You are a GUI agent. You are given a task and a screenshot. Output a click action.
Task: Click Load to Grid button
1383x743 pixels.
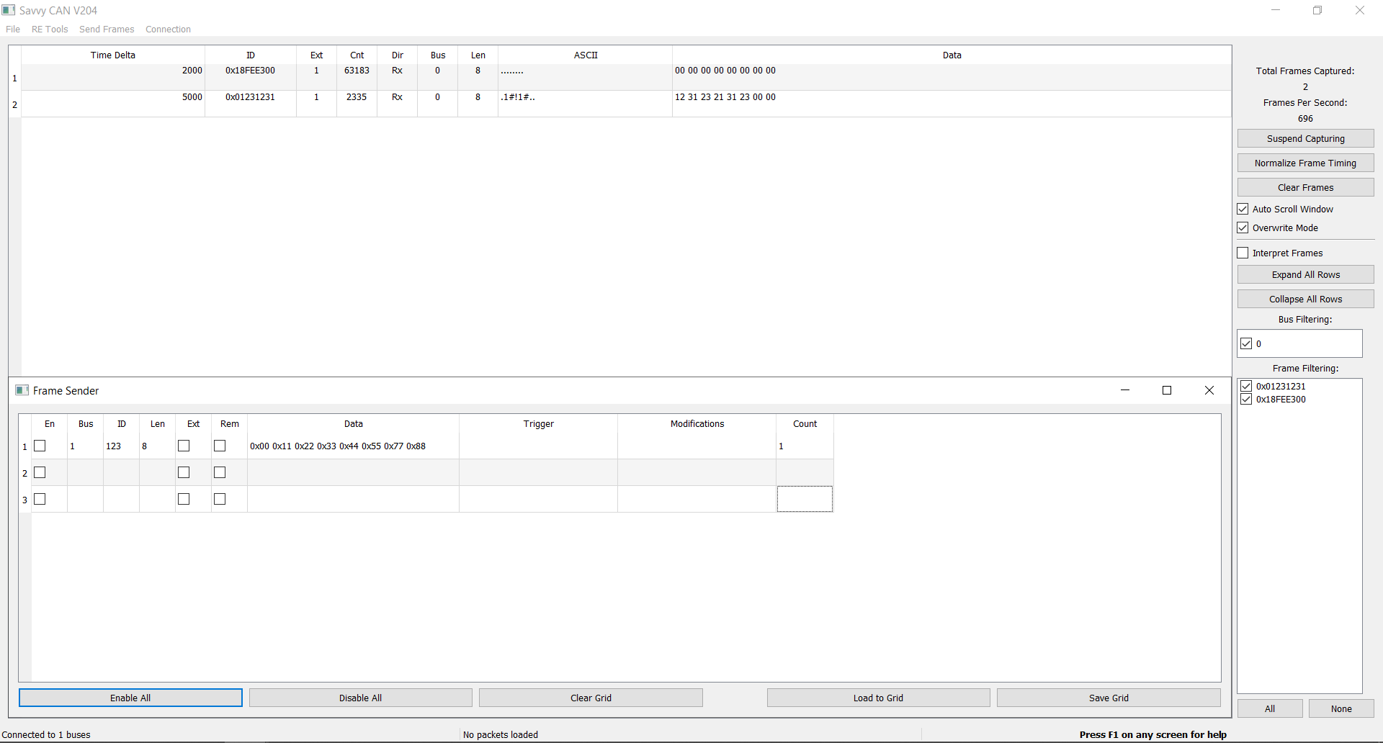tap(878, 698)
